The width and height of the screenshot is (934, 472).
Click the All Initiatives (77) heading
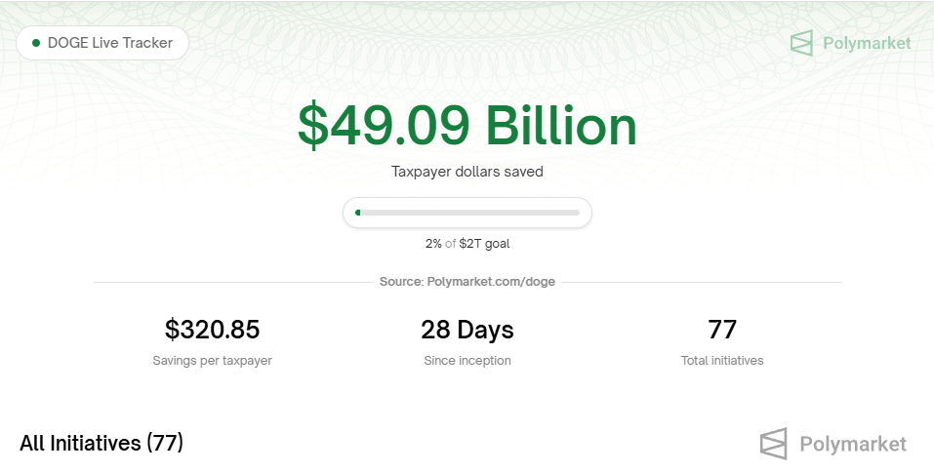(102, 443)
